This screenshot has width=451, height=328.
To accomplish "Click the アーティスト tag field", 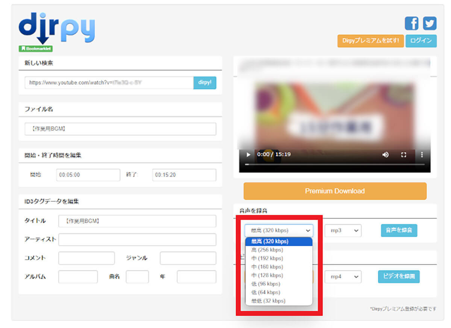I will click(137, 240).
